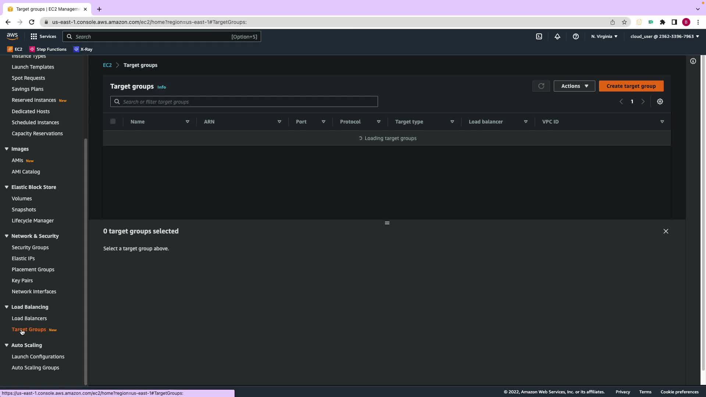
Task: Open the notifications bell icon
Action: click(x=557, y=36)
